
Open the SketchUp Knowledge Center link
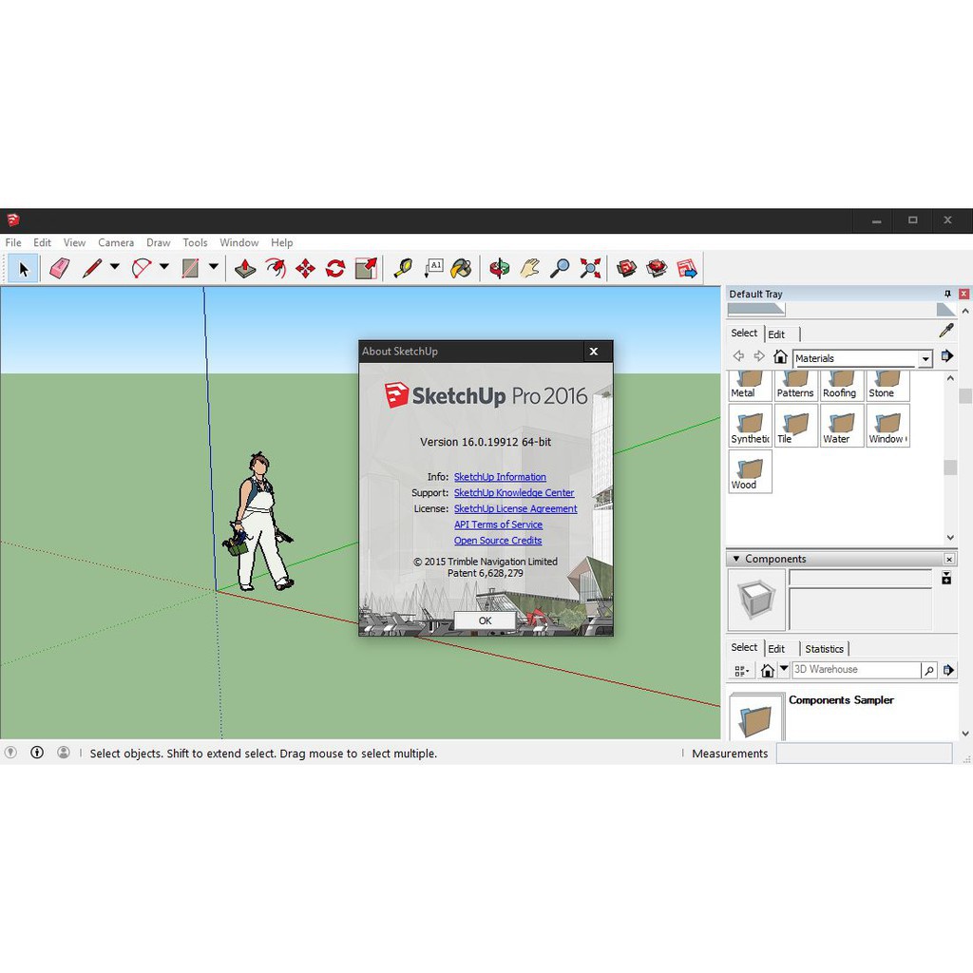(514, 493)
